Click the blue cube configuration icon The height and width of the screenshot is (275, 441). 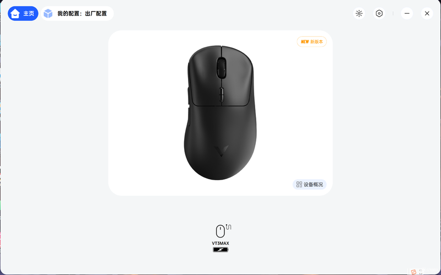pos(48,13)
